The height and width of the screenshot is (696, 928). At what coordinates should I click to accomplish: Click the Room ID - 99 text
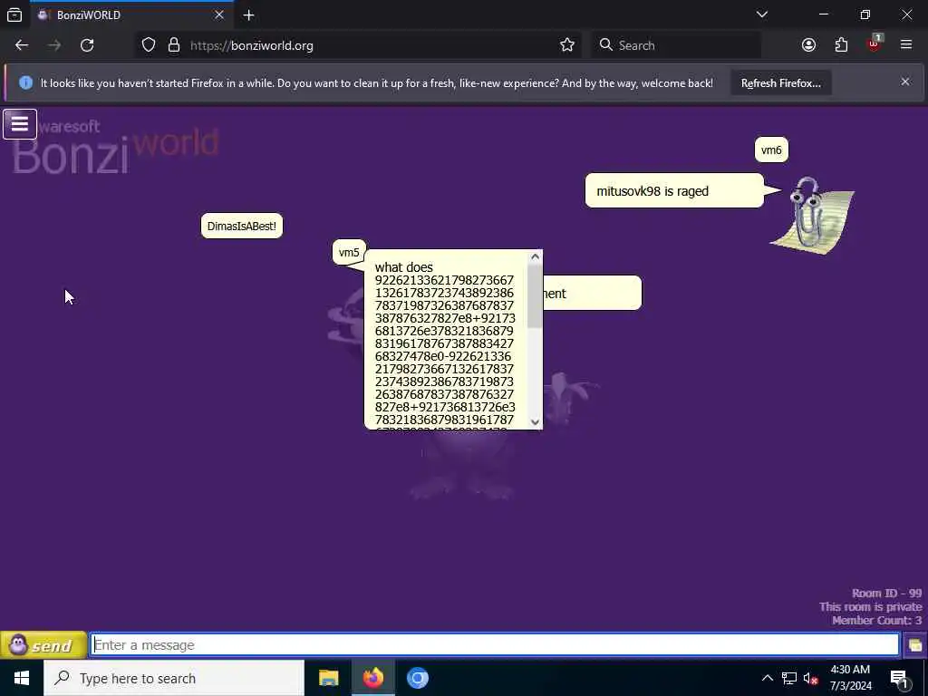(x=886, y=593)
